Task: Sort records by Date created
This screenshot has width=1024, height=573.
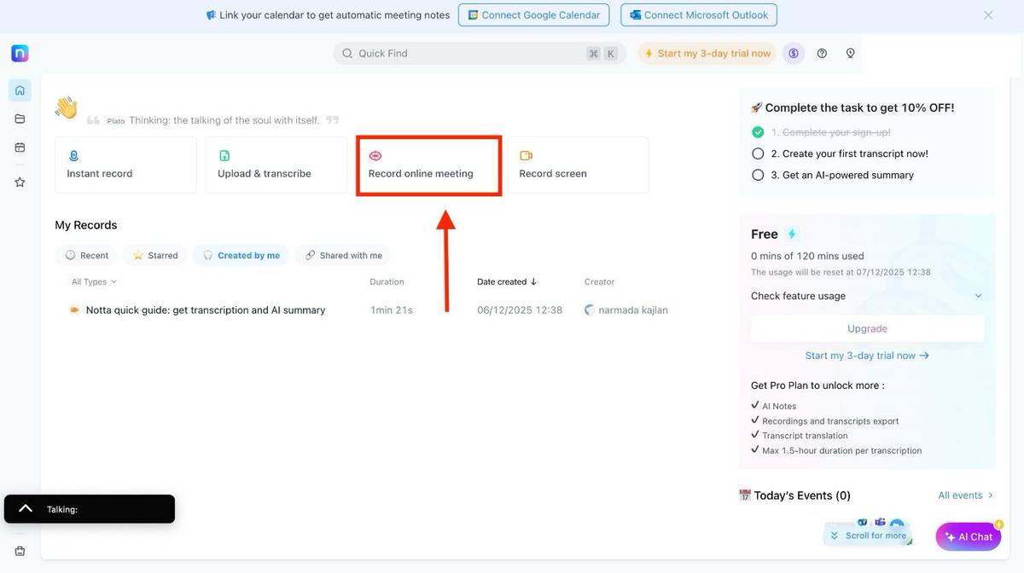Action: coord(507,281)
